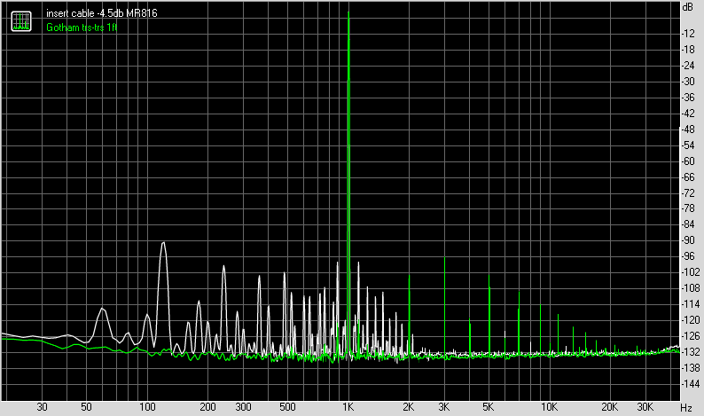Click the '20K' frequency axis label
This screenshot has height=416, width=704.
click(x=609, y=407)
